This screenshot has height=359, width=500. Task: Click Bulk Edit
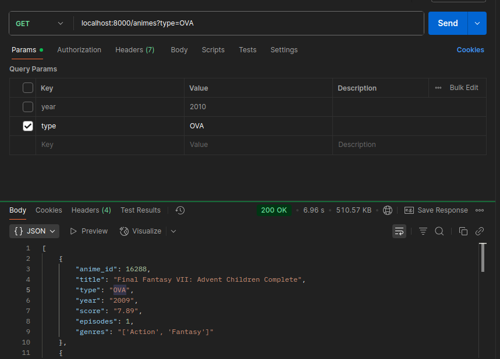point(464,88)
